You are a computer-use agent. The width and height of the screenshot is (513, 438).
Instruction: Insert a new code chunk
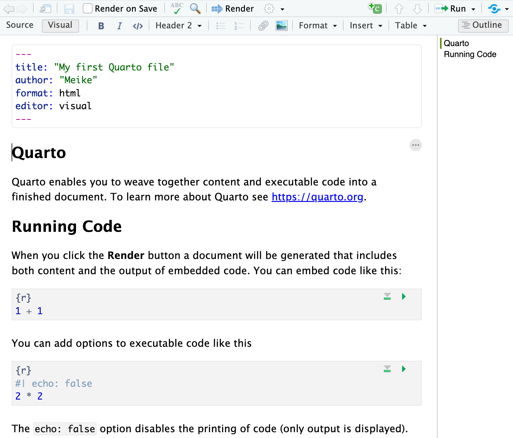[375, 9]
